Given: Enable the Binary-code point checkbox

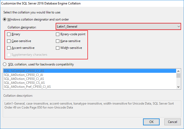Looking at the screenshot, I should click(58, 34).
